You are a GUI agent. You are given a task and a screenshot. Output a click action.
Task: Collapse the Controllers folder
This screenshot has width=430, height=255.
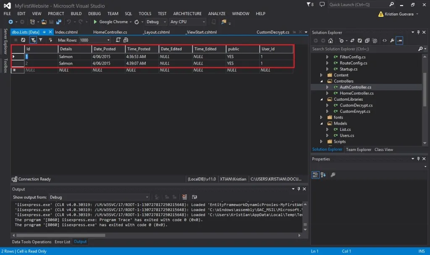(x=321, y=81)
